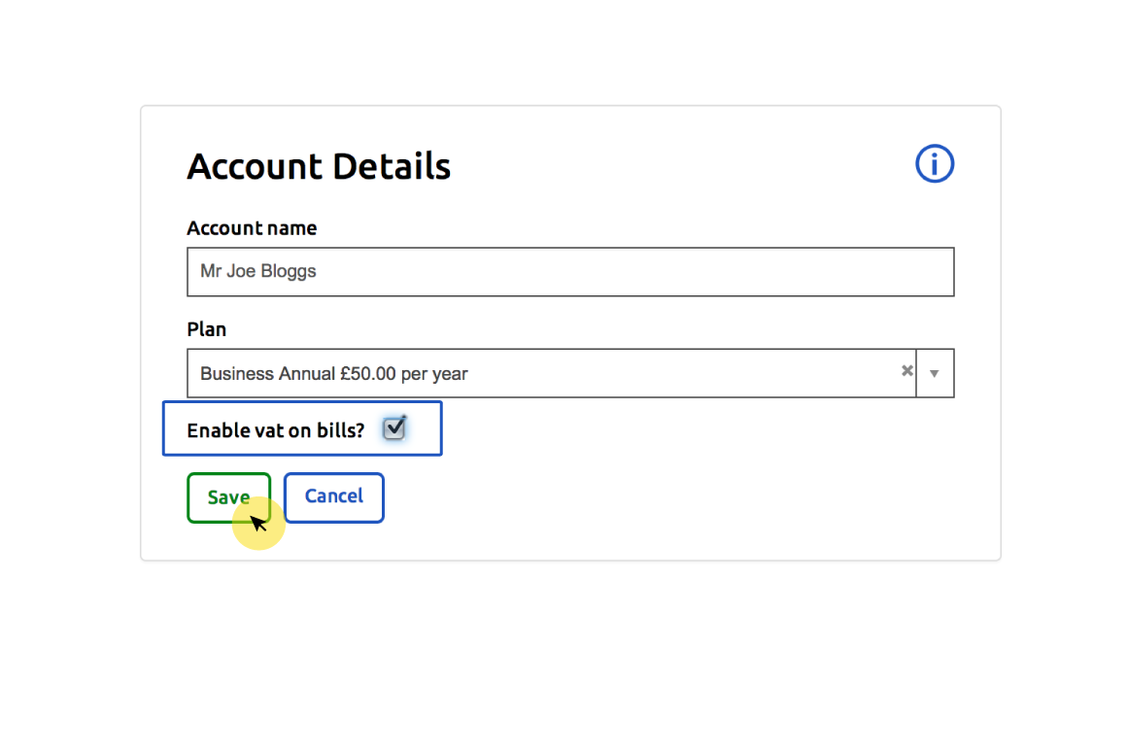Click the Cancel button
This screenshot has height=751, width=1127.
334,497
